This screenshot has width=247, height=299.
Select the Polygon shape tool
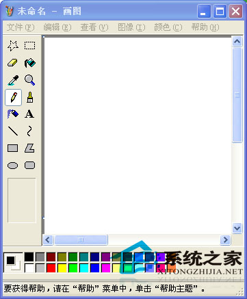[30, 148]
